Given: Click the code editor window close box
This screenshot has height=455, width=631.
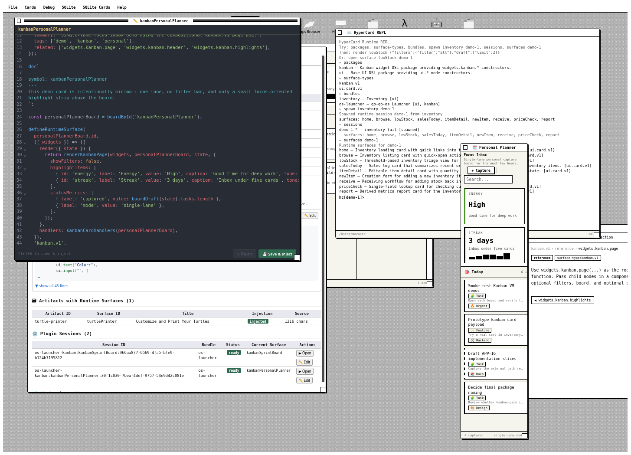Looking at the screenshot, I should [19, 21].
